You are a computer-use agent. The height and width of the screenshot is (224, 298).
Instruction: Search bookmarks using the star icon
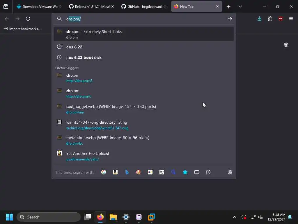[185, 172]
